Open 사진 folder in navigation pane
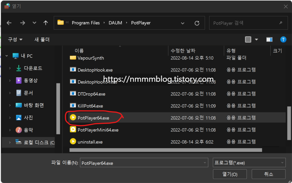 click(28, 118)
